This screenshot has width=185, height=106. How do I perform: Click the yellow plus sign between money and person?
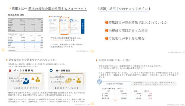(x=74, y=79)
